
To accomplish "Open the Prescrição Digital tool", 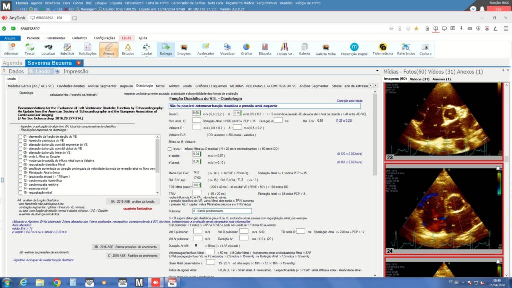I will click(x=354, y=49).
